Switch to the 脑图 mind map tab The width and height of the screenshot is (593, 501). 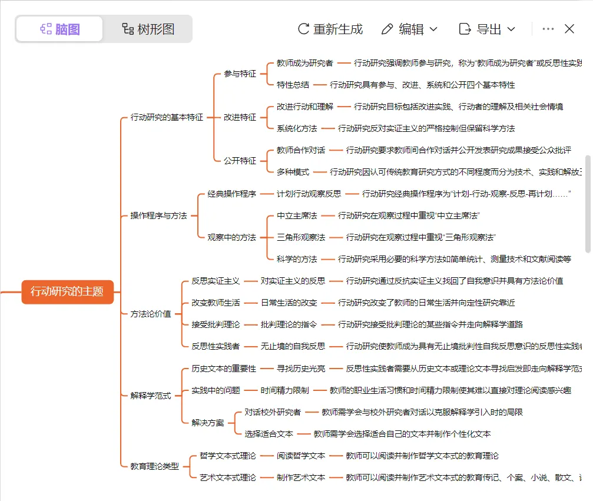click(59, 29)
